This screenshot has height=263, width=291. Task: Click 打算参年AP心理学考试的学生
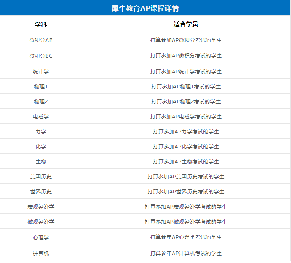pyautogui.click(x=186, y=237)
